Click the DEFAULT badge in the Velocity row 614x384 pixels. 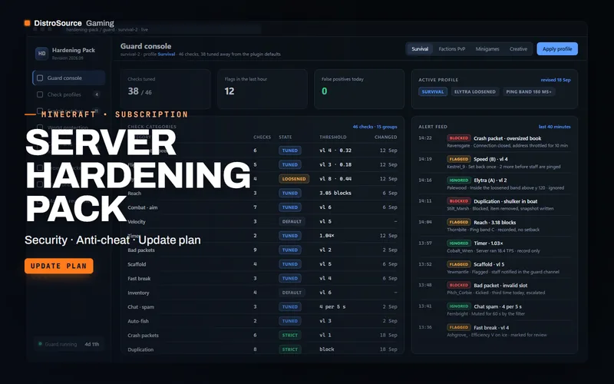point(292,221)
